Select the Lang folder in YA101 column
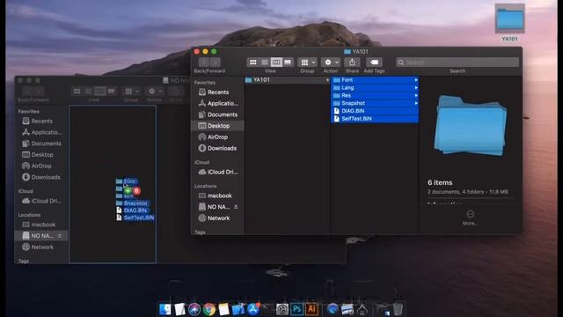563x317 pixels. pyautogui.click(x=375, y=88)
